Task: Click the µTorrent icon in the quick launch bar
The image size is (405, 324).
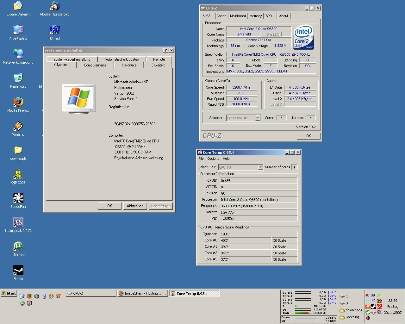Action: pyautogui.click(x=22, y=303)
